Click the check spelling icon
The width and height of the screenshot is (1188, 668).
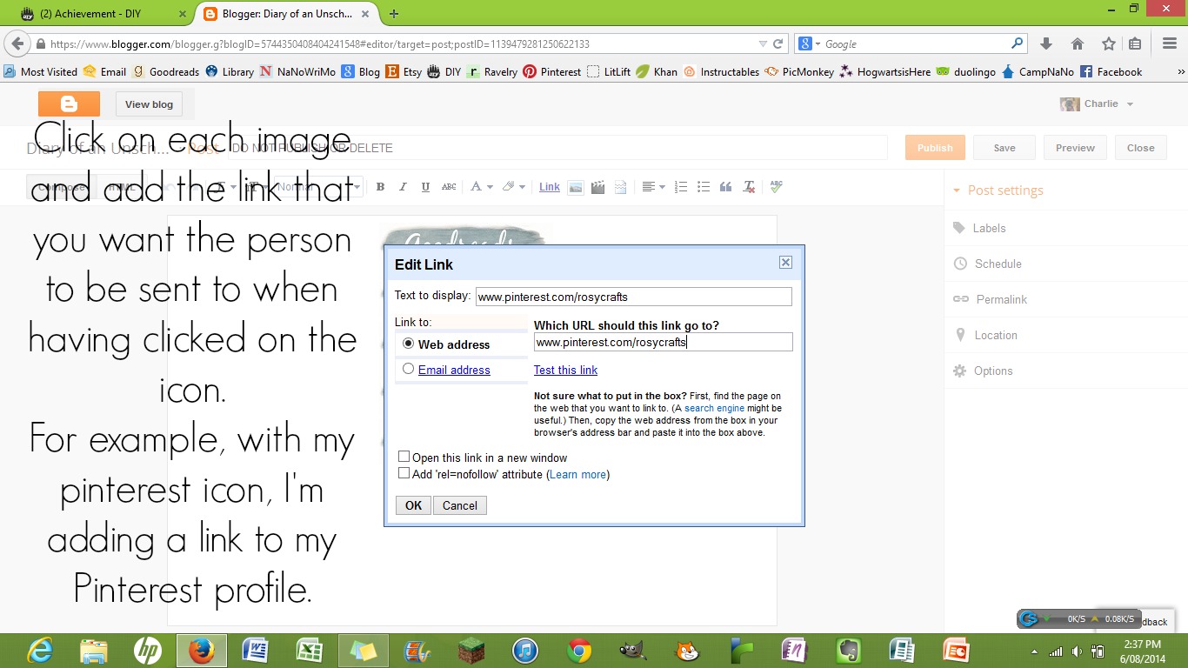coord(777,187)
